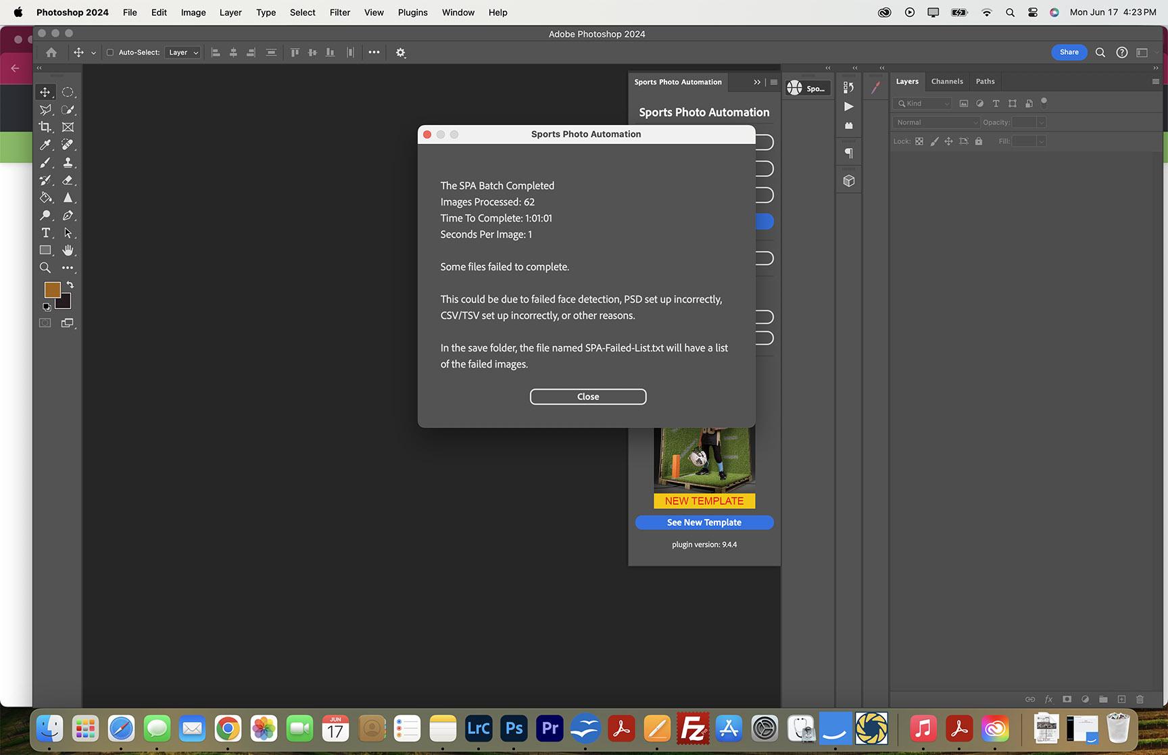This screenshot has width=1168, height=755.
Task: Click Close in the SPA dialog
Action: (x=588, y=397)
